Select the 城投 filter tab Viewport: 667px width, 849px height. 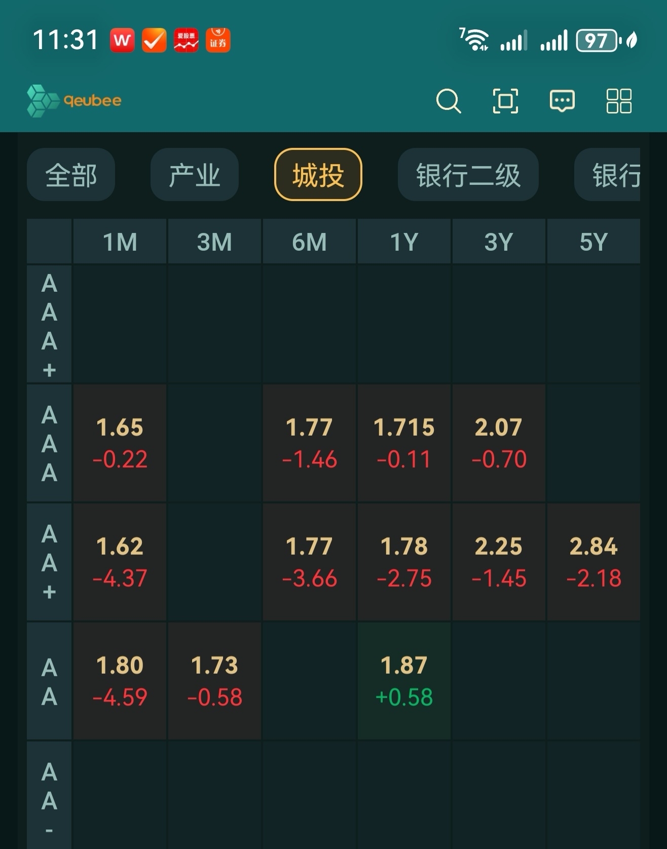318,175
